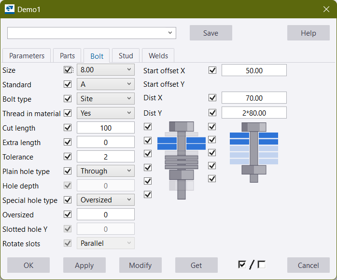Open the Standard dropdown showing A
Screen dimensions: 337x280
pos(106,84)
